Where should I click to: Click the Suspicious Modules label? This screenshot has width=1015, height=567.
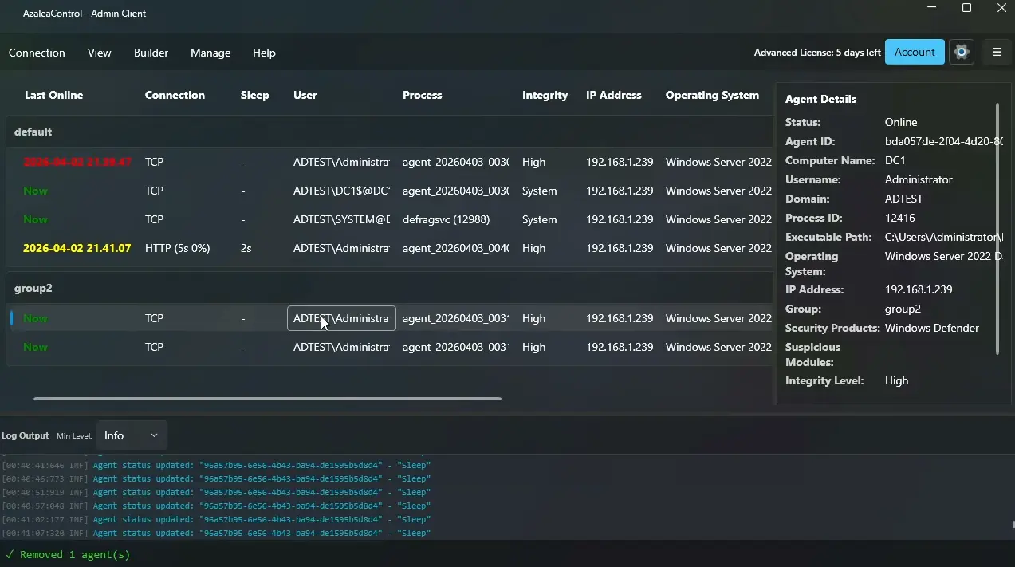pyautogui.click(x=812, y=355)
